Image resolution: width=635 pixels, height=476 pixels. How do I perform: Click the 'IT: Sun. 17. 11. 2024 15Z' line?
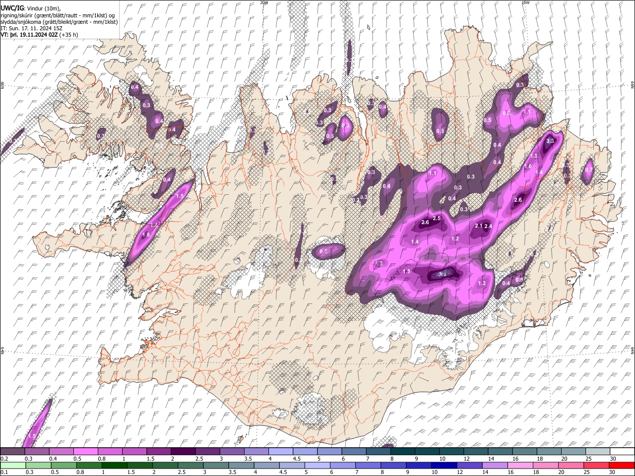31,28
